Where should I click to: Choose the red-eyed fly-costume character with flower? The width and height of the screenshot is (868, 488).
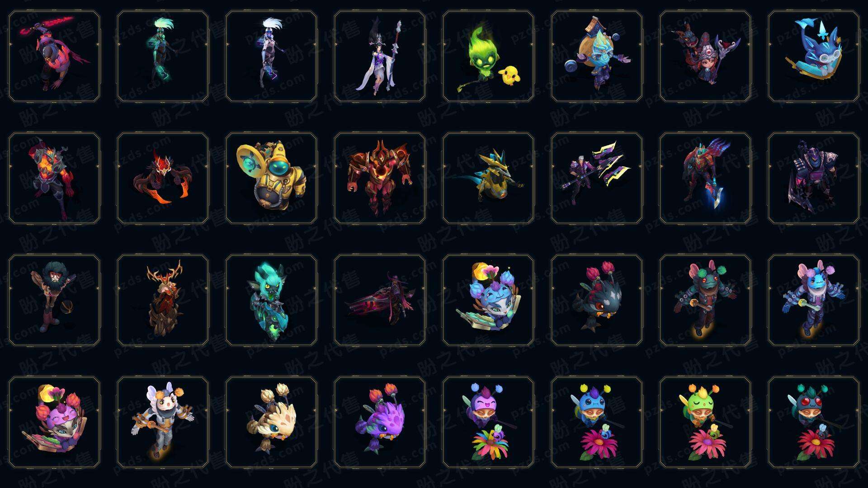coord(814,422)
